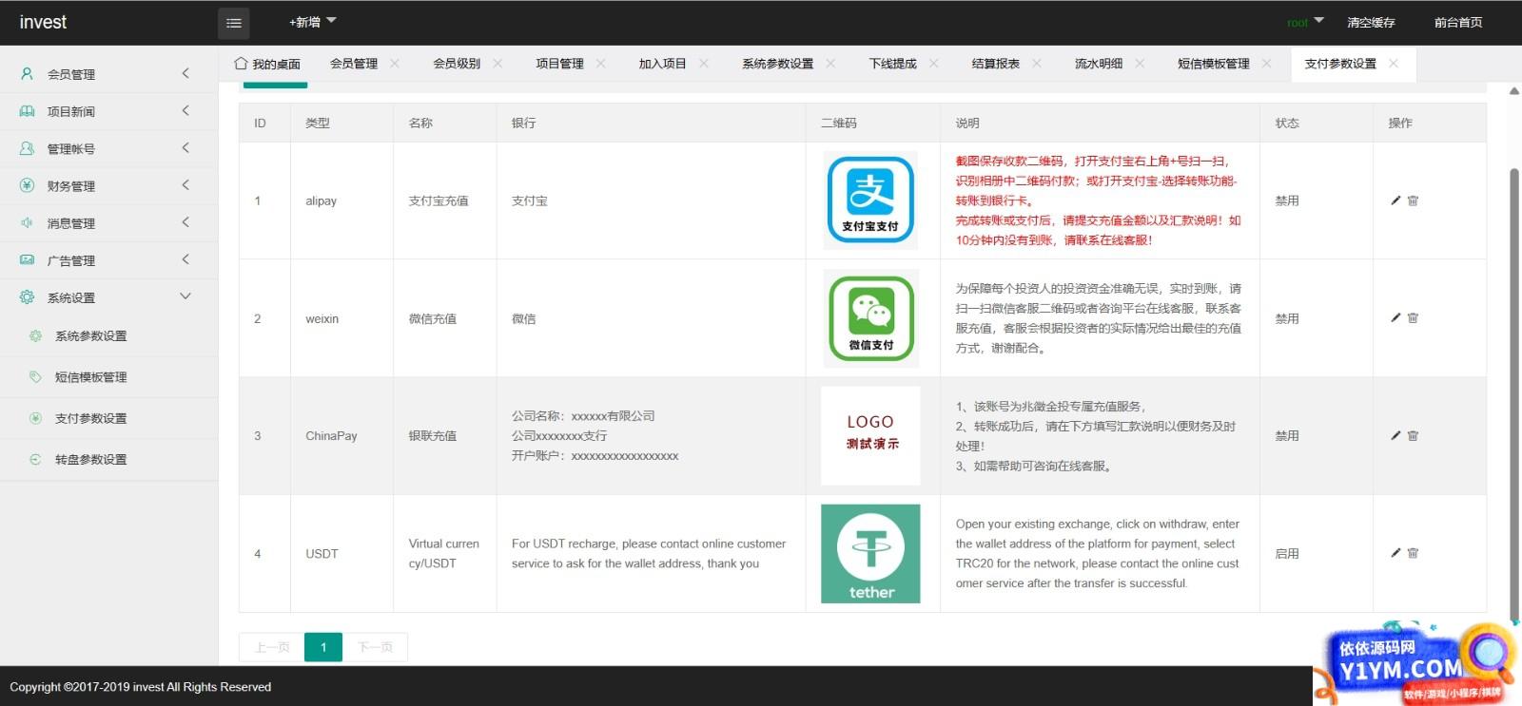The height and width of the screenshot is (706, 1522).
Task: Go to pagination page 1
Action: [x=323, y=647]
